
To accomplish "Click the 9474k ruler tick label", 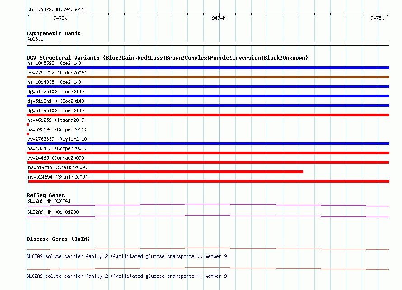I will 219,18.
